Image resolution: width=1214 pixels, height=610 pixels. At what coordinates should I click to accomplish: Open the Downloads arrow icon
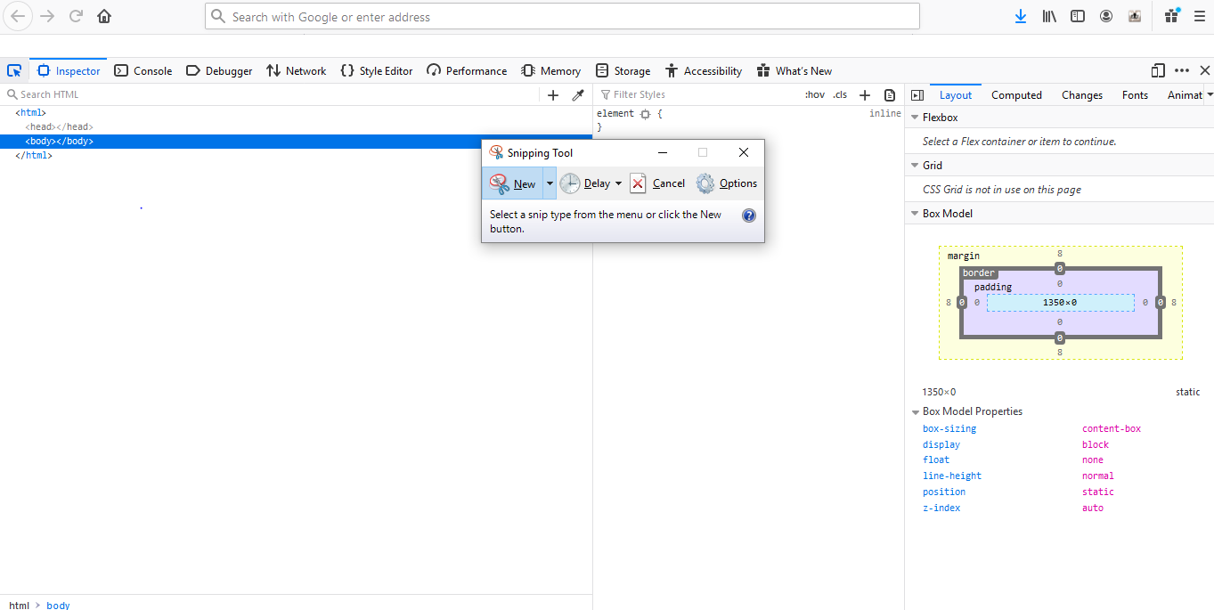[x=1021, y=16]
